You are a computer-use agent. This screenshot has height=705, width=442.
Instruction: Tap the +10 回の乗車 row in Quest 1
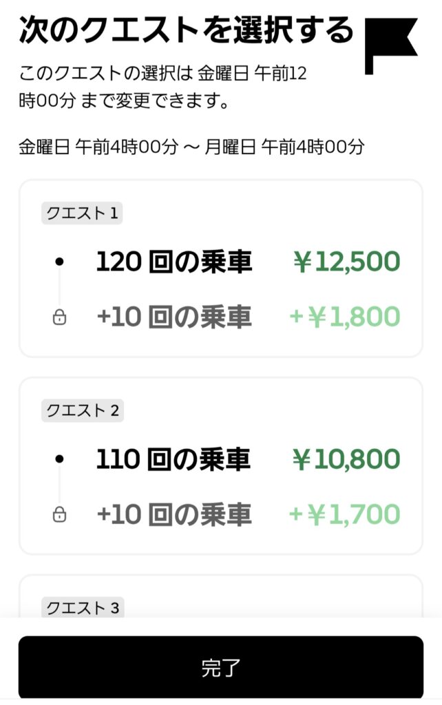(174, 317)
